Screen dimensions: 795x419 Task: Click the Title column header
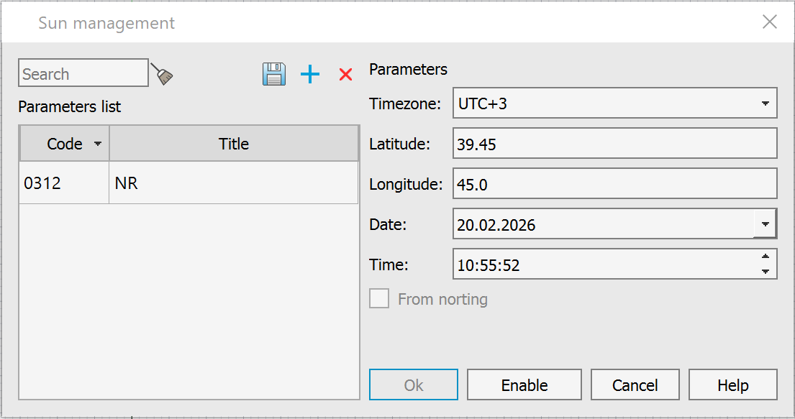[234, 144]
